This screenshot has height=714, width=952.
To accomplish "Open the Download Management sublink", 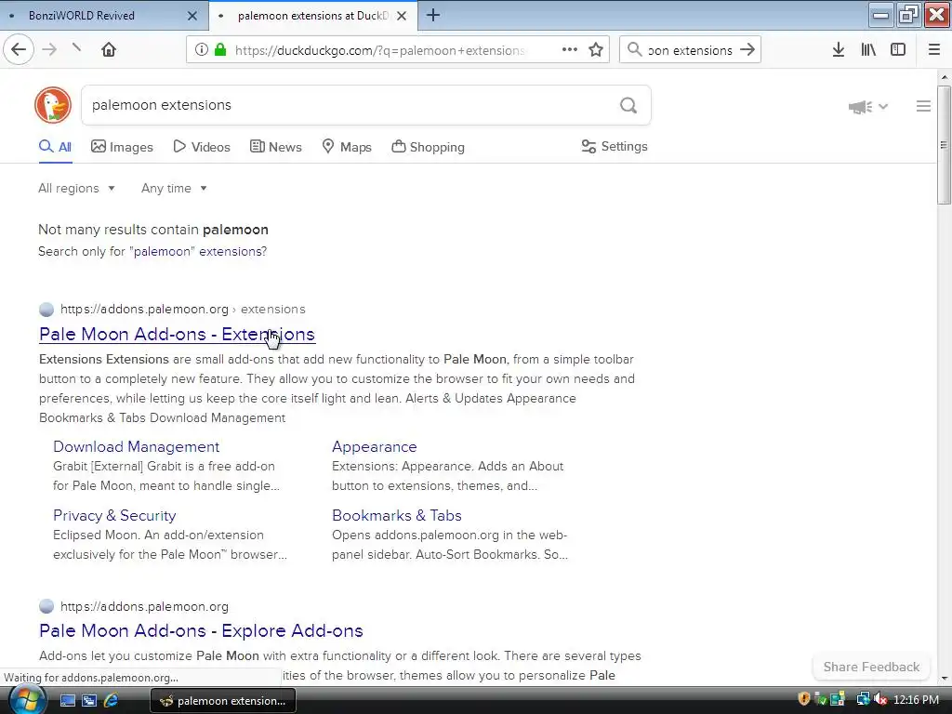I will coord(136,446).
